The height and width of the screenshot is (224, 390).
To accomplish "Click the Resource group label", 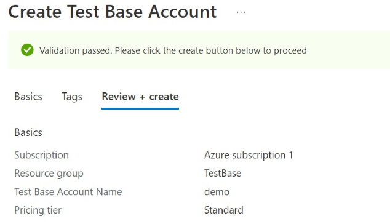I will [x=49, y=174].
